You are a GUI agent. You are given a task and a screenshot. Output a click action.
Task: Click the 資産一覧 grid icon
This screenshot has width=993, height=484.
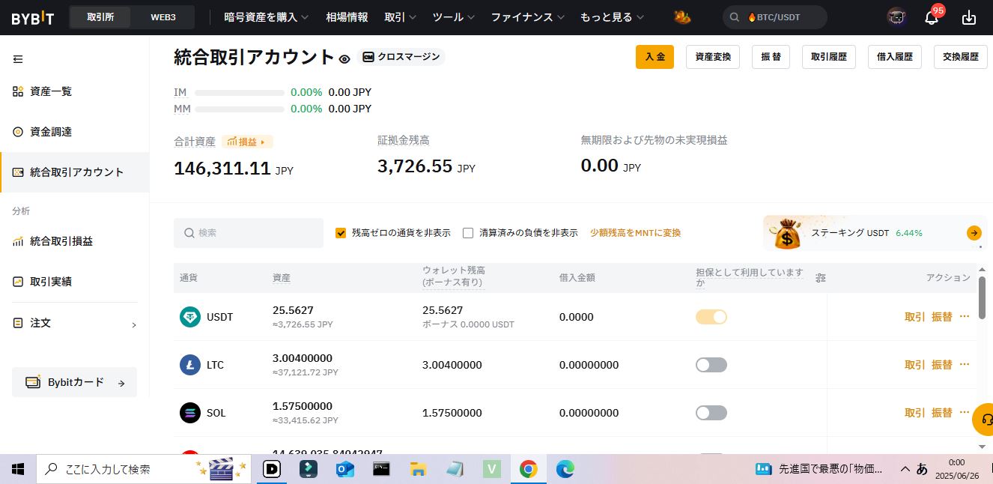(18, 91)
